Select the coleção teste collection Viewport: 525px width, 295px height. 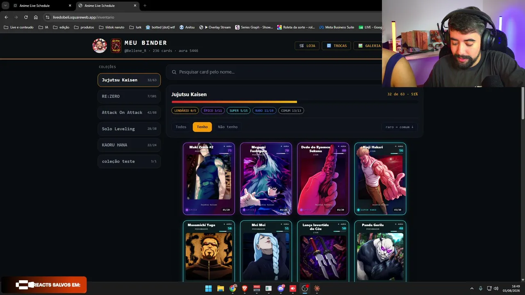[129, 161]
